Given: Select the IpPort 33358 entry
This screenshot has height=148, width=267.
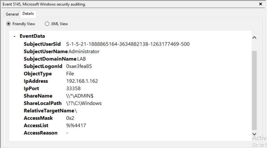Looking at the screenshot, I should (x=72, y=89).
